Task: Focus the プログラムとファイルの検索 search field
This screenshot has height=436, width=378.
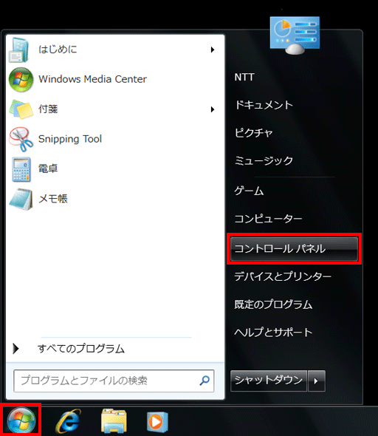Action: (x=114, y=381)
